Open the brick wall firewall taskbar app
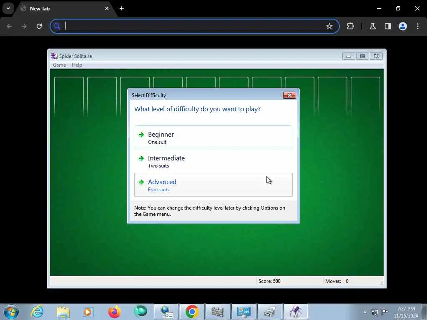The width and height of the screenshot is (427, 320). pos(218,312)
